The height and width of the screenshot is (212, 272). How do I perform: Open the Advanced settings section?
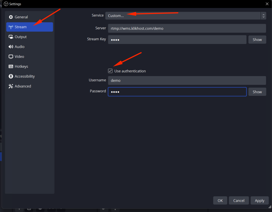coord(29,86)
